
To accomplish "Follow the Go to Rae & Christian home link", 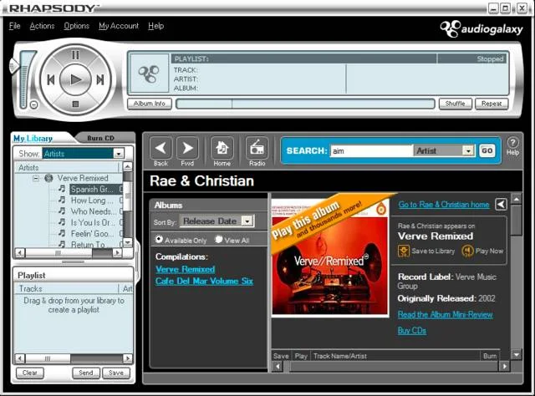I will pos(444,205).
